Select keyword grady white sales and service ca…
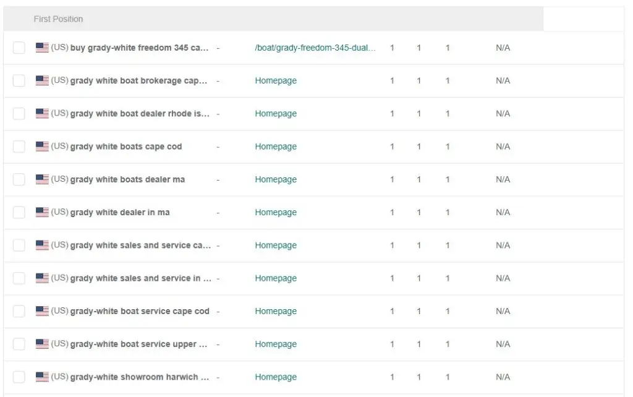Viewport: 633px width, 397px height. point(140,245)
